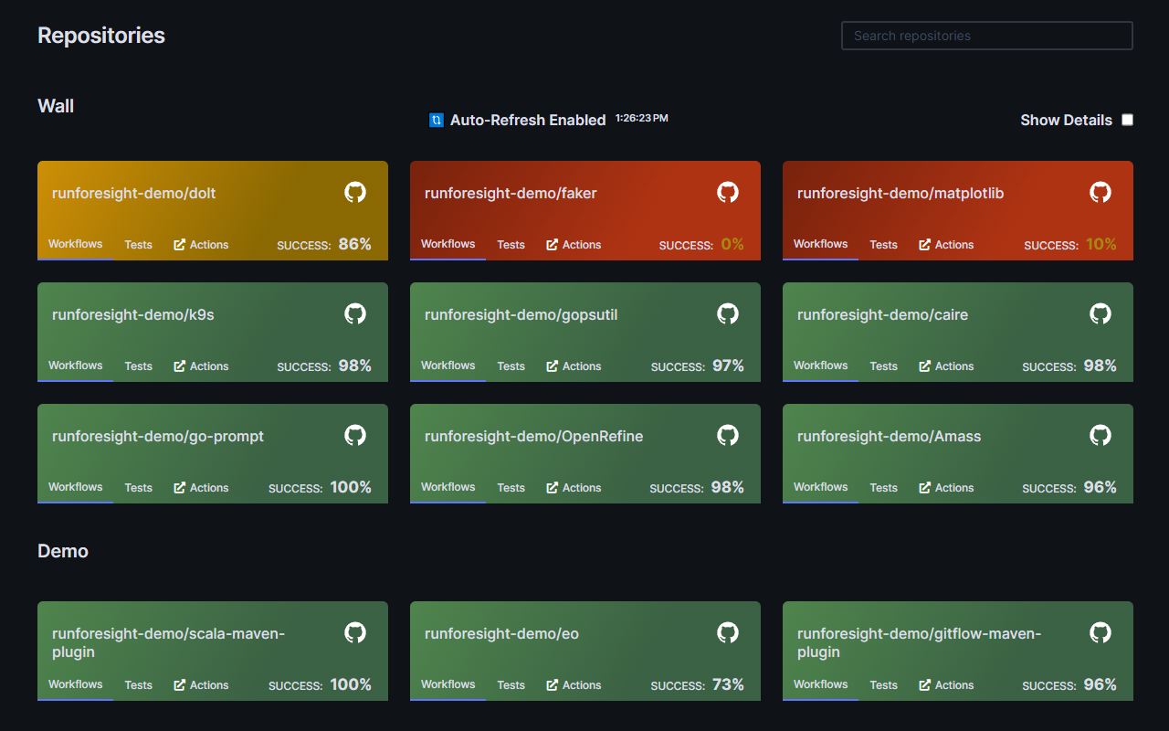Enable the Show Details checkbox
The image size is (1169, 731).
[x=1127, y=119]
